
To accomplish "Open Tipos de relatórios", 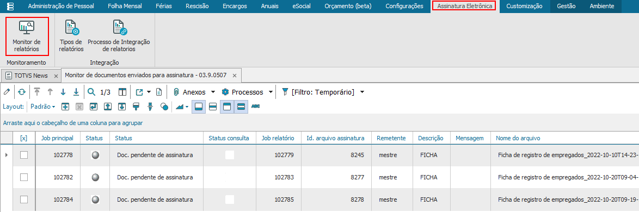I will pyautogui.click(x=71, y=36).
